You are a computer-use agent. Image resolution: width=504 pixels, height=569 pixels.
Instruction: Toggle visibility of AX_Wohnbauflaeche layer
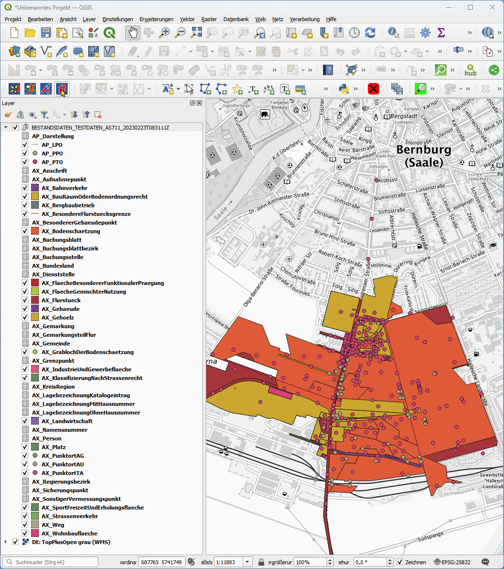point(24,533)
